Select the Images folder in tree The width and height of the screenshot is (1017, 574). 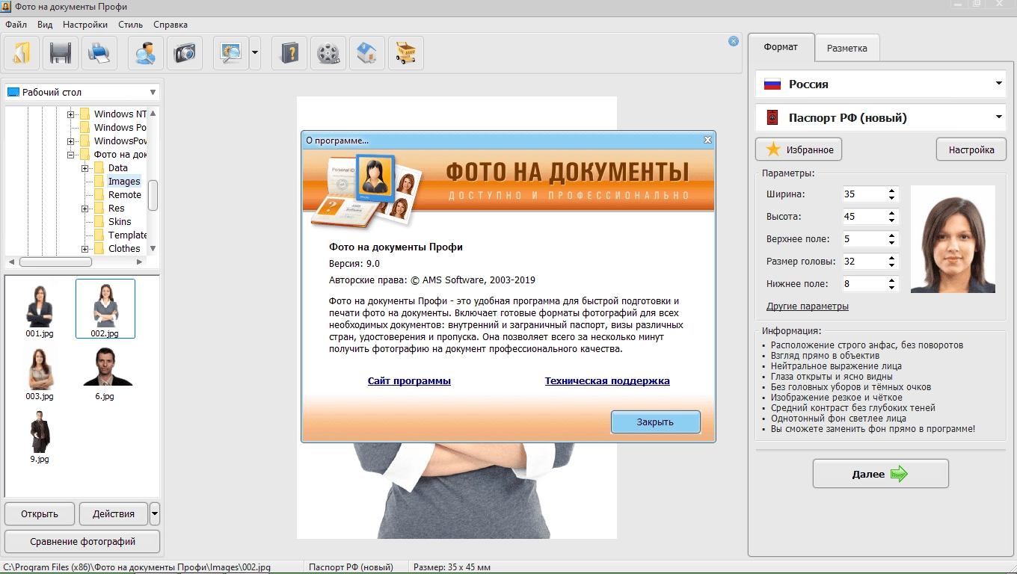pyautogui.click(x=123, y=182)
